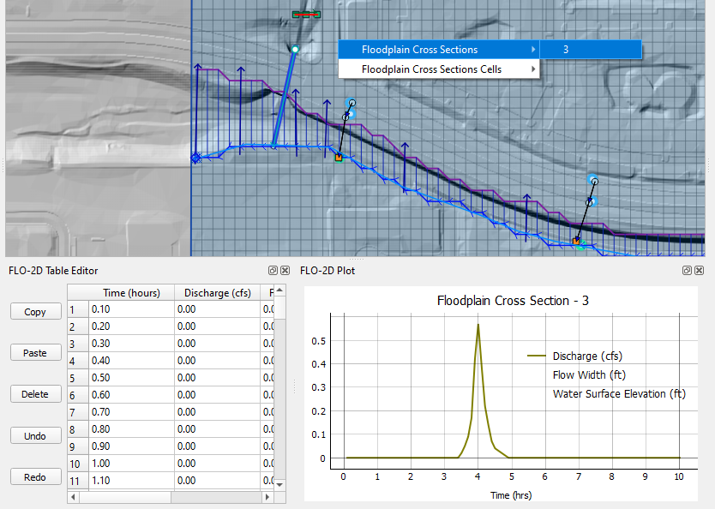Expand Floodplain Cross Sections Cells submenu arrow
Image resolution: width=715 pixels, height=509 pixels.
point(534,69)
